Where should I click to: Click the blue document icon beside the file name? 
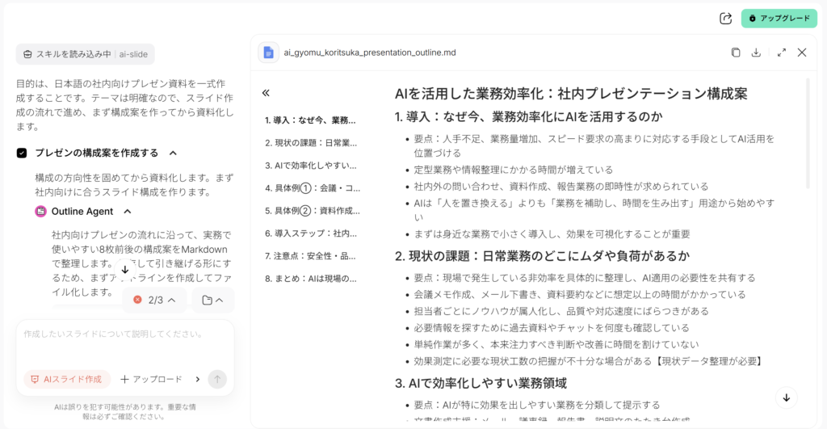point(268,53)
